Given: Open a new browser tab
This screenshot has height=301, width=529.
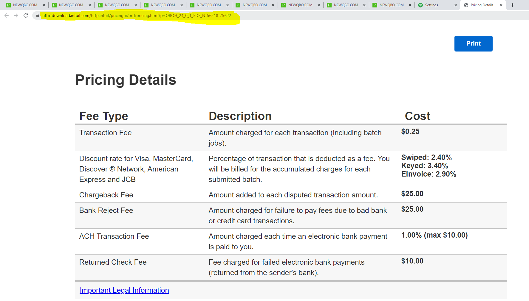Looking at the screenshot, I should pos(513,5).
